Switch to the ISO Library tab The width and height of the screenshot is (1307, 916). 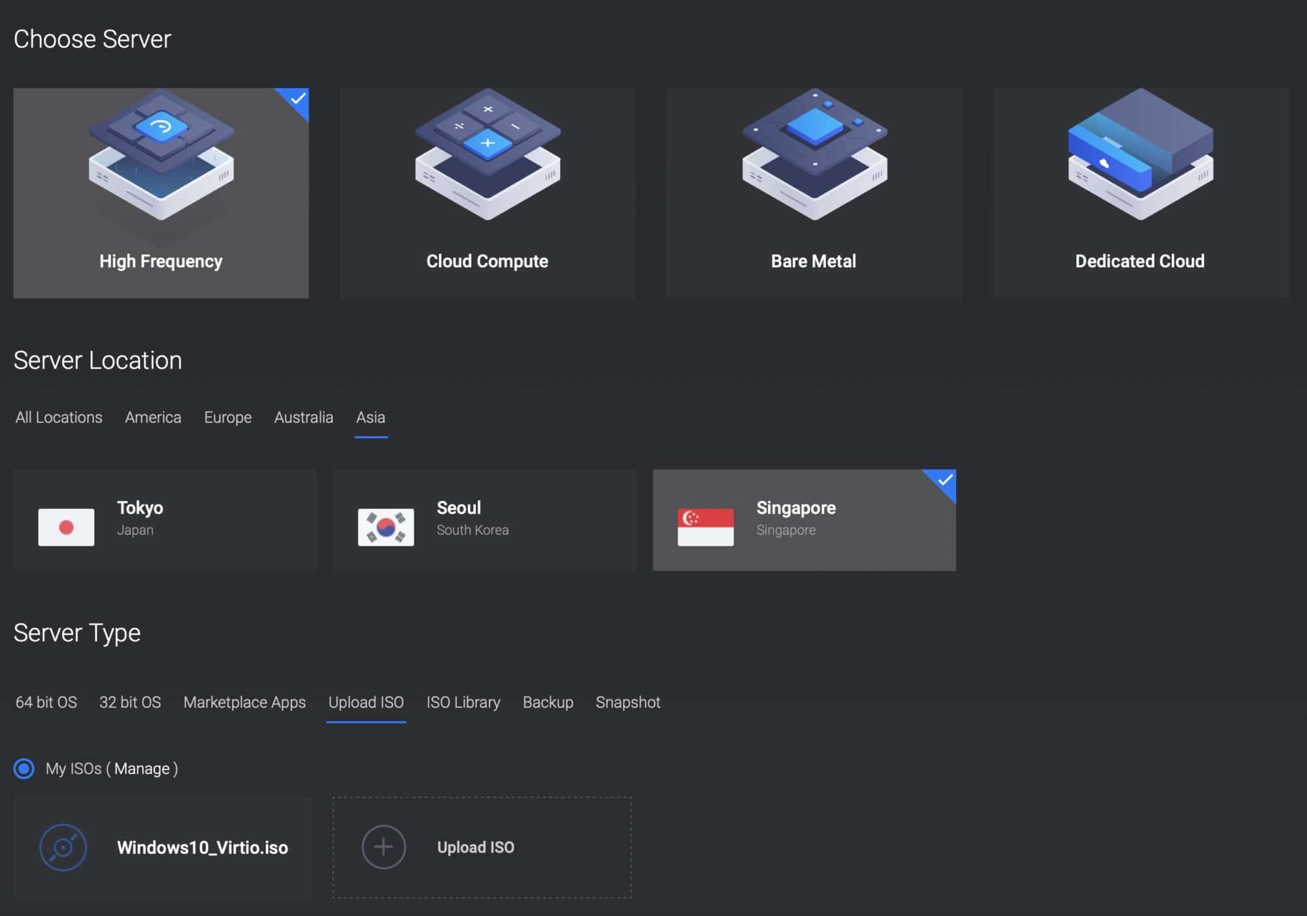463,702
